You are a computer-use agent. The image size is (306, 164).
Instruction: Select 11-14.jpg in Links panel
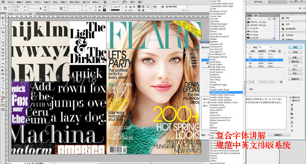point(261,35)
